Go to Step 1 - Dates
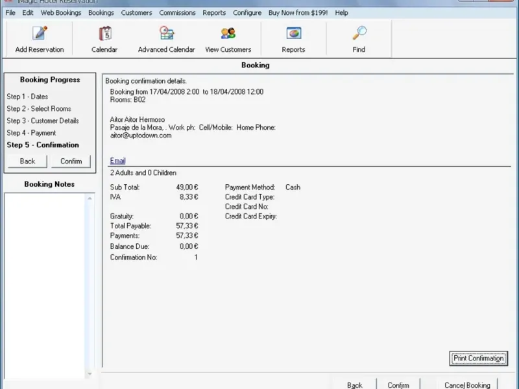The height and width of the screenshot is (389, 519). pyautogui.click(x=27, y=97)
